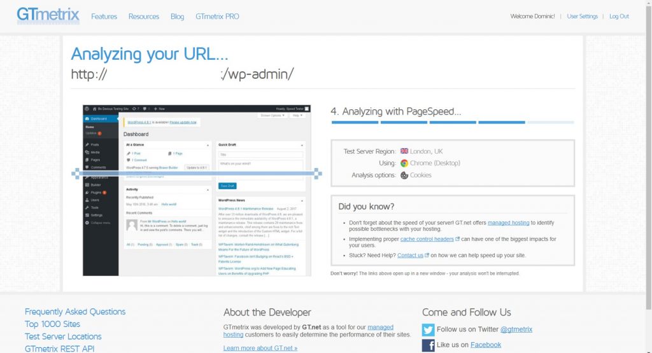652x353 pixels.
Task: Click the Chrome browser icon
Action: (404, 163)
